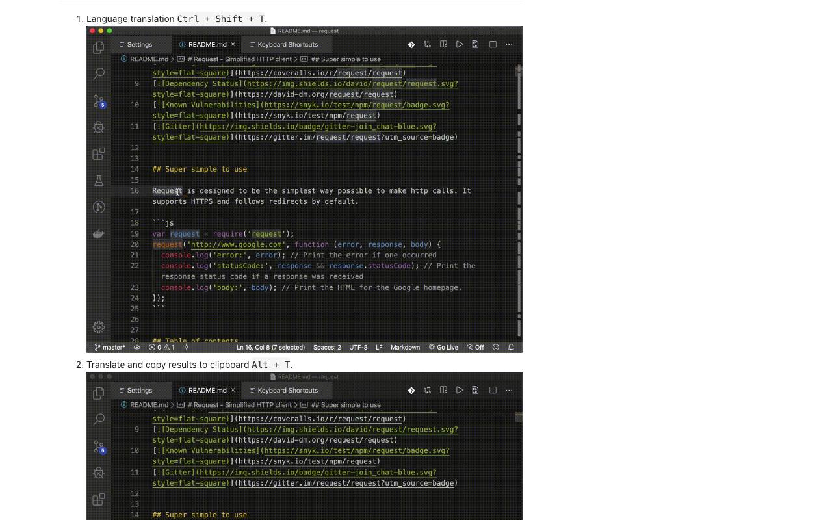This screenshot has height=520, width=832.
Task: Open Extensions icon in the Language translation screenshot
Action: [x=99, y=154]
